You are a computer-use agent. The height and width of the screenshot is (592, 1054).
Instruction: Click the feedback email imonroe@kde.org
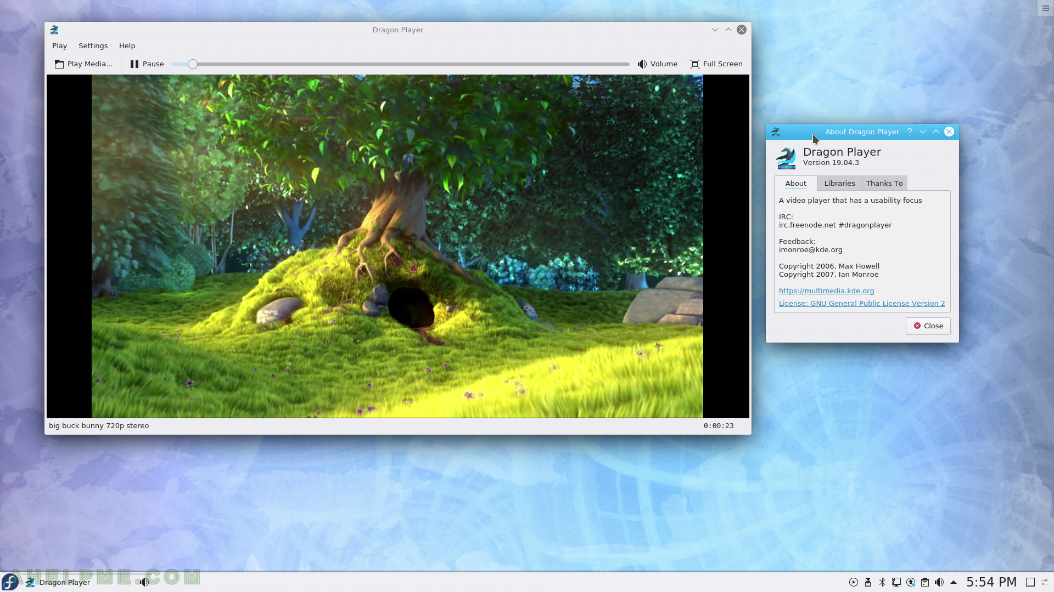(810, 250)
